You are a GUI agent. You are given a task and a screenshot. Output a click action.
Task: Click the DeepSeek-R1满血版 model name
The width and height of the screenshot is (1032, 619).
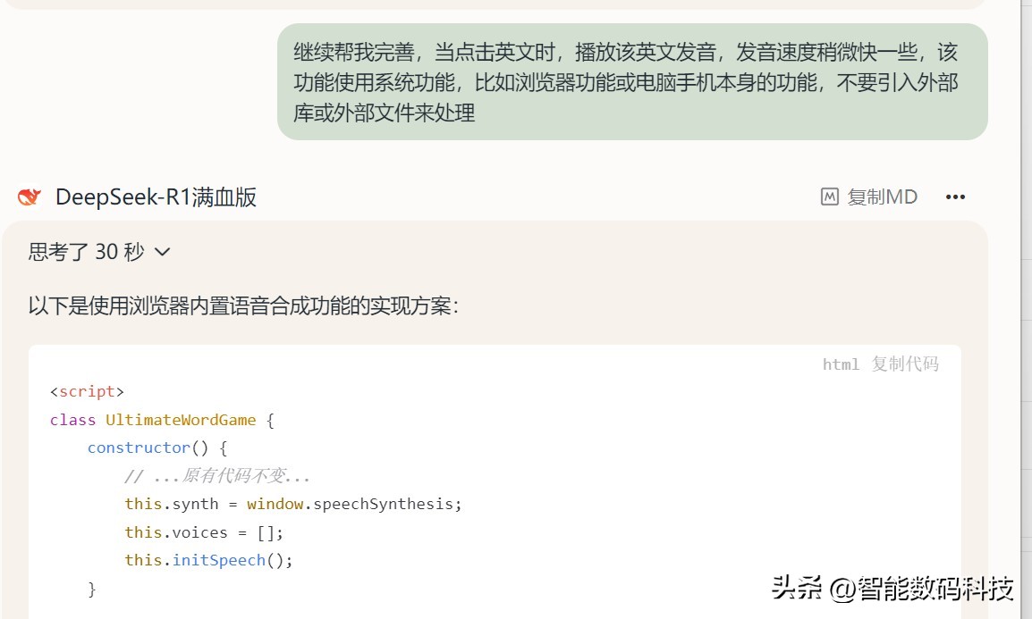[155, 197]
